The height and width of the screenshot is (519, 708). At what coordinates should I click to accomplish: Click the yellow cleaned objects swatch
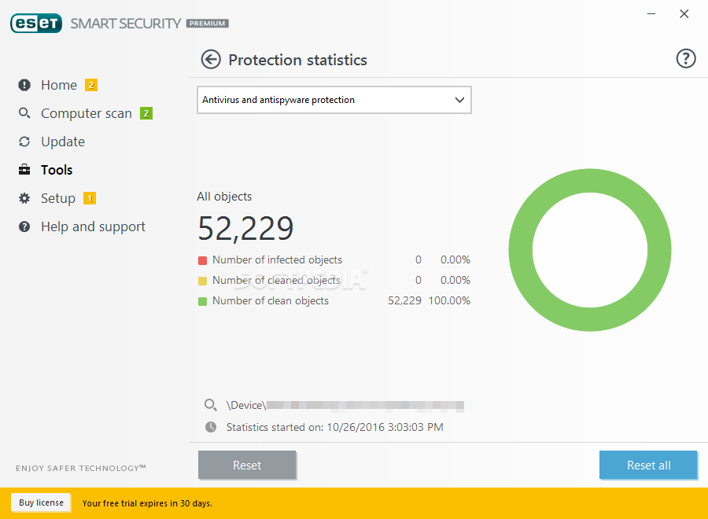(202, 281)
